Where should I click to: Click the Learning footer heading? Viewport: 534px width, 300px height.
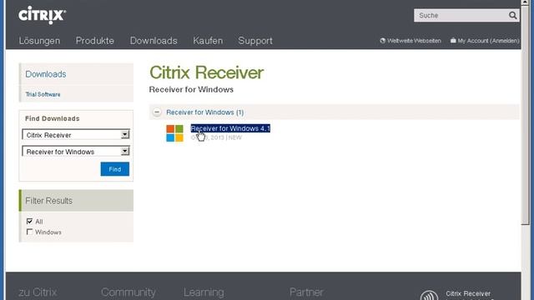204,292
